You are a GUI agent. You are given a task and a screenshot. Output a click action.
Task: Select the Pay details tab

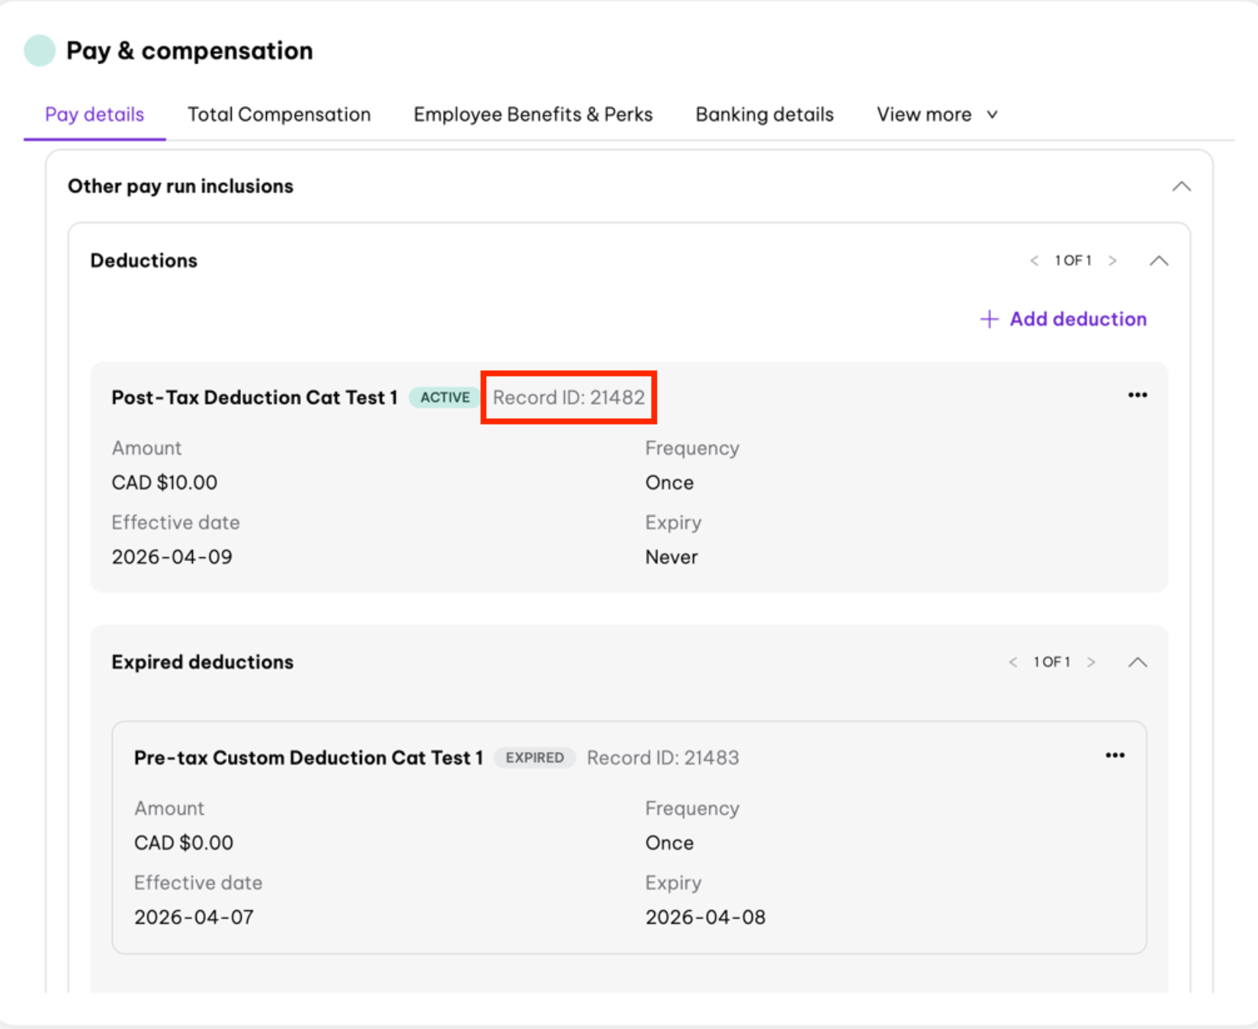pyautogui.click(x=95, y=114)
